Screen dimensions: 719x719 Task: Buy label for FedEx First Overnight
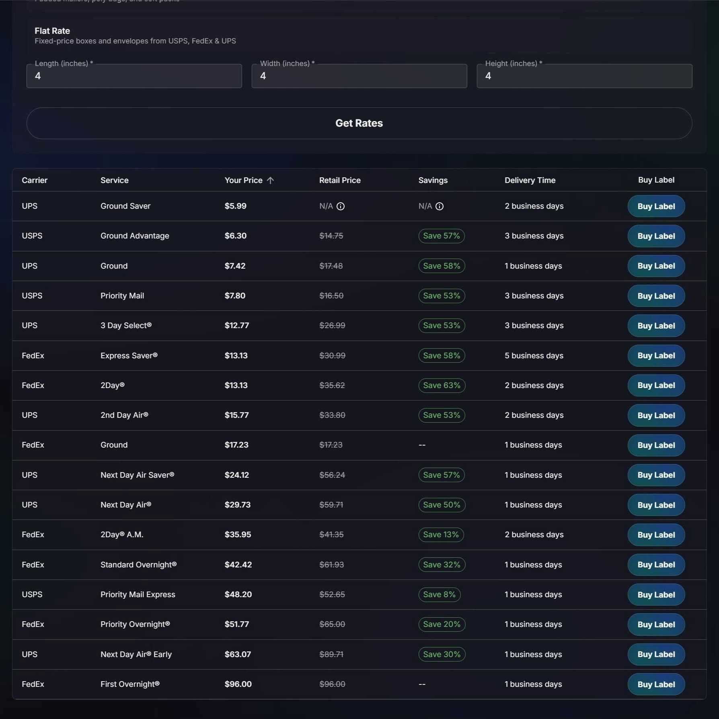(655, 684)
